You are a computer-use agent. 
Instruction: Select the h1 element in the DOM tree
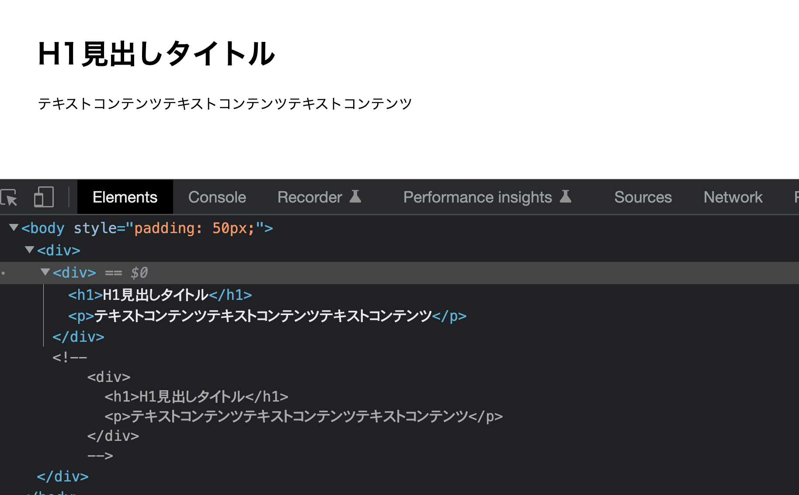[160, 295]
